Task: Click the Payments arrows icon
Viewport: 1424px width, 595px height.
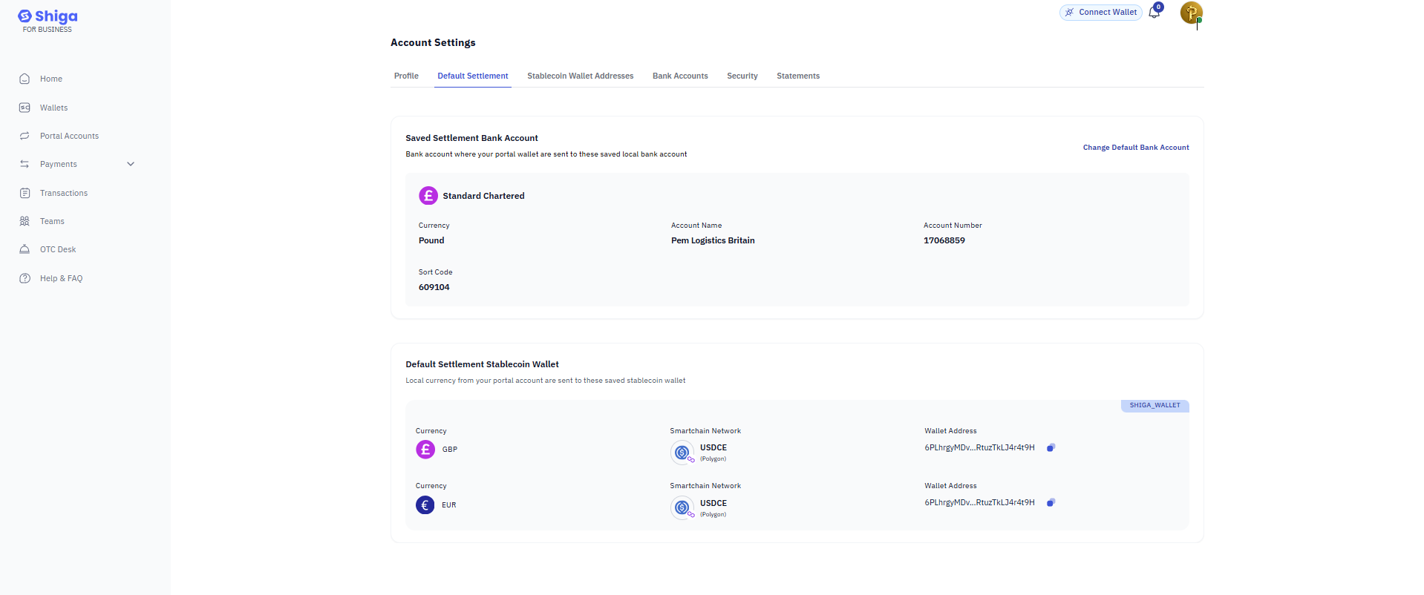Action: [25, 164]
